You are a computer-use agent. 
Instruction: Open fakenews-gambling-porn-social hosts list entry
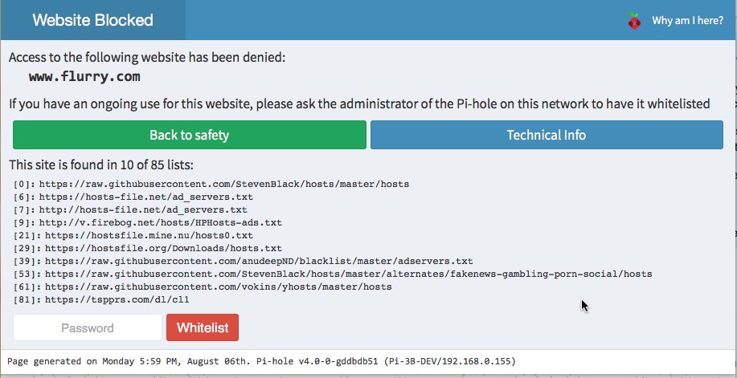click(x=348, y=274)
